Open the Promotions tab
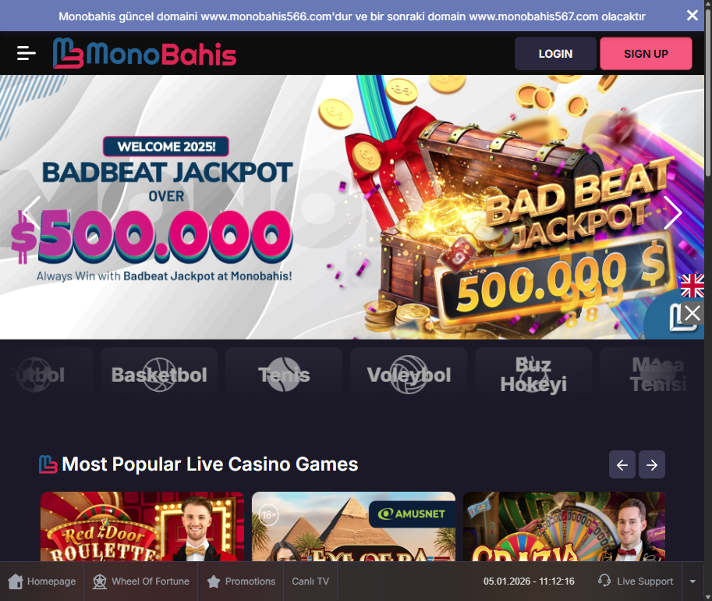The width and height of the screenshot is (712, 601). pos(241,581)
